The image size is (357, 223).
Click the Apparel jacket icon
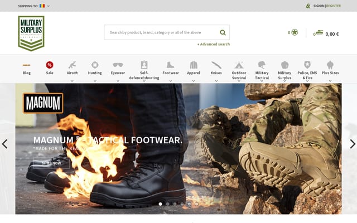click(x=194, y=65)
